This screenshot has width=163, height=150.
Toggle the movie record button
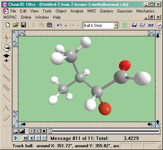click(44, 131)
